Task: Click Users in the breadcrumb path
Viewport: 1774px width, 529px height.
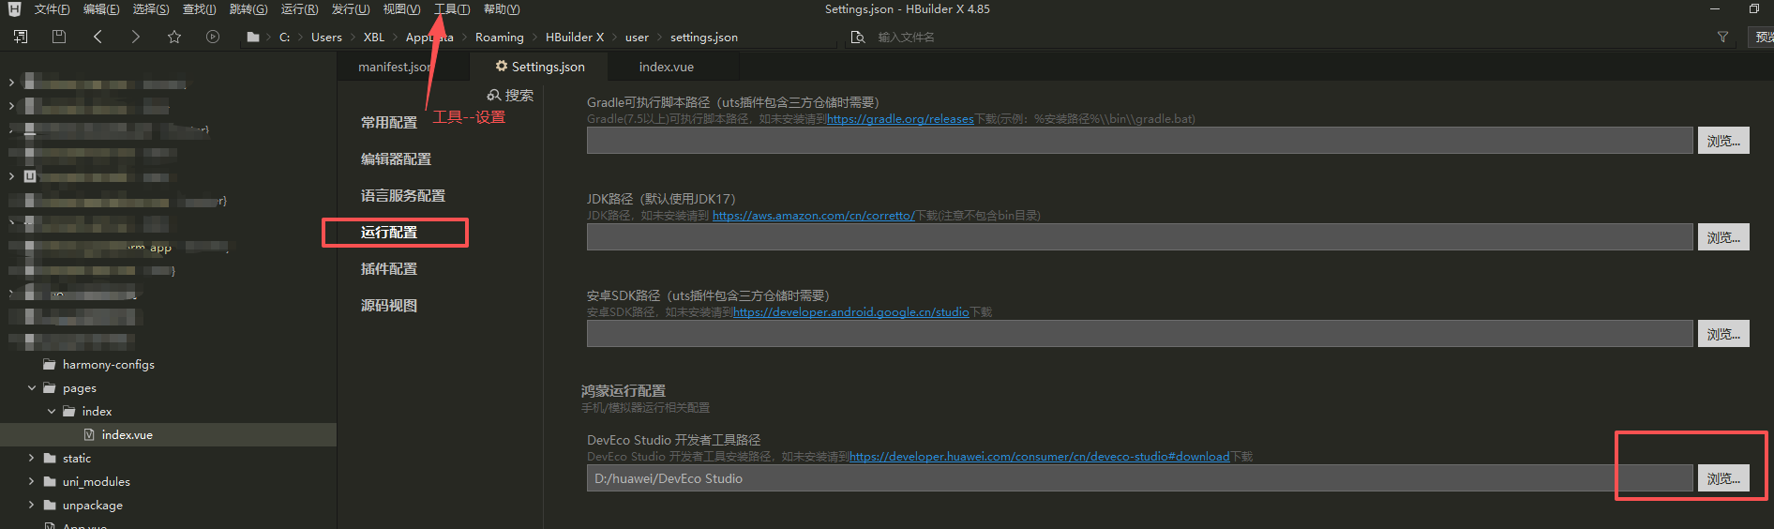Action: (x=326, y=38)
